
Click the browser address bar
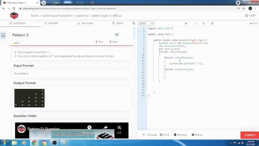[x=127, y=8]
